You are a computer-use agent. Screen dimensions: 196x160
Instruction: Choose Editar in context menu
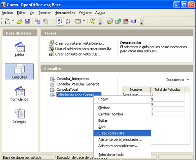pyautogui.click(x=122, y=120)
